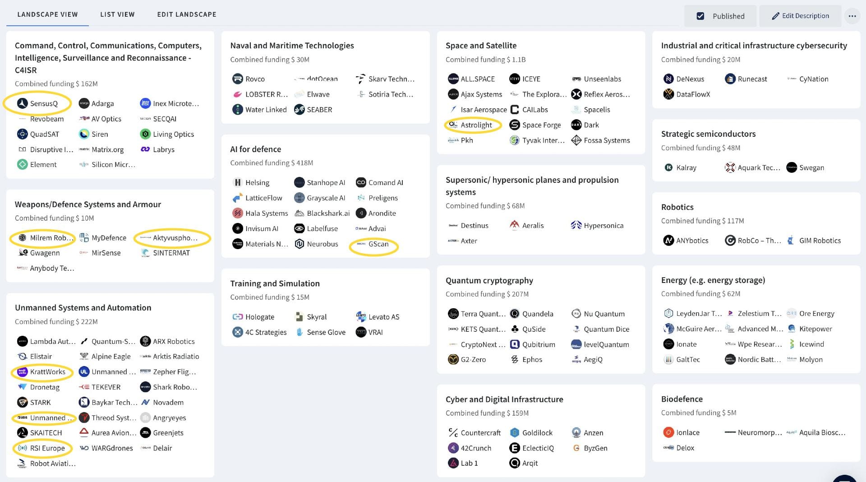Screen dimensions: 866x482
Task: Click the Training and Simulation heading
Action: point(275,283)
